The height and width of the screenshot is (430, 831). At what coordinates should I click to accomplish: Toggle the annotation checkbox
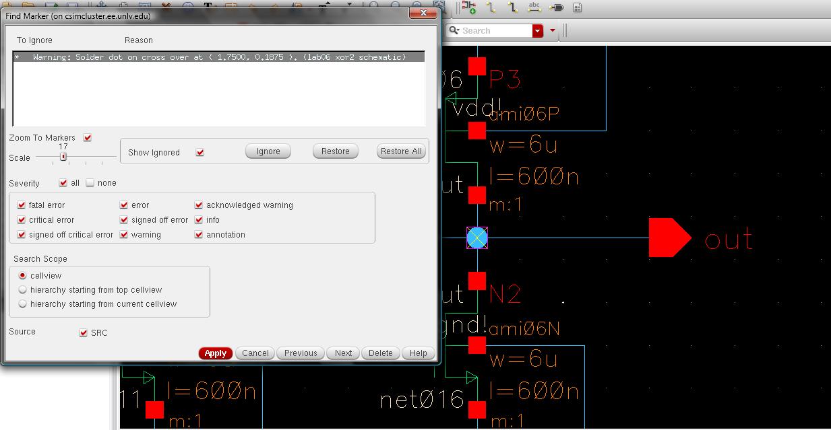tap(199, 234)
